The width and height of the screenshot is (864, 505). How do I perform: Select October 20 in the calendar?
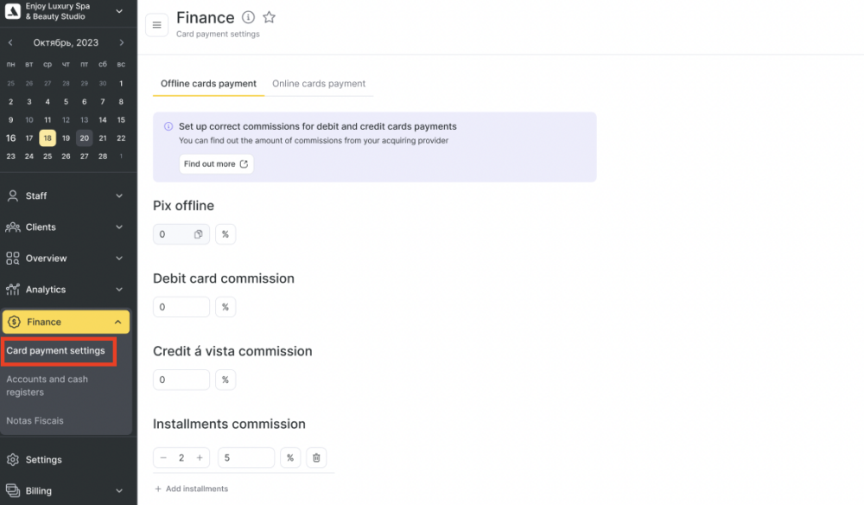tap(85, 137)
